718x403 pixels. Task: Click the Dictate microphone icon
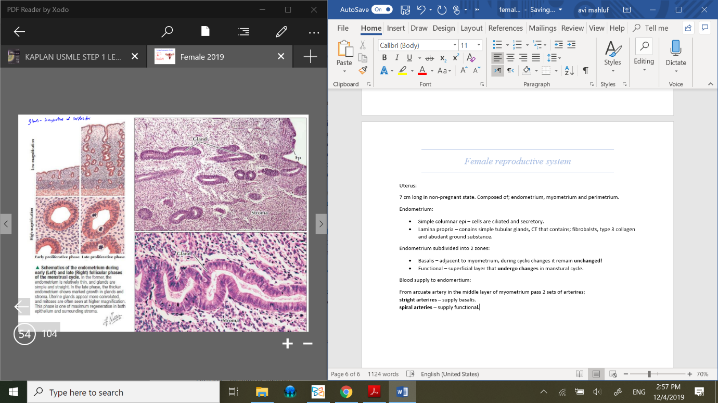tap(676, 48)
